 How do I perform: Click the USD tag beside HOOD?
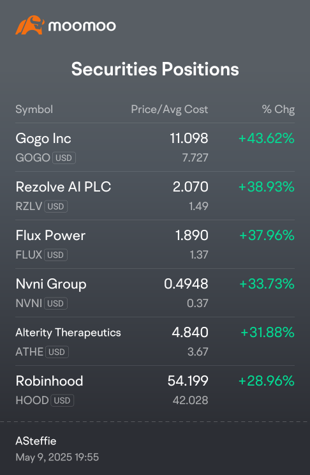[x=62, y=400]
